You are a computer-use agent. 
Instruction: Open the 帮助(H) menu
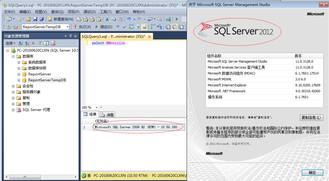point(139,12)
